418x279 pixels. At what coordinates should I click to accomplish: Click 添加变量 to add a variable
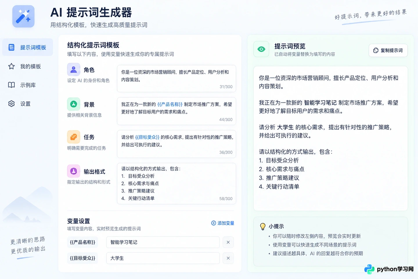[223, 223]
